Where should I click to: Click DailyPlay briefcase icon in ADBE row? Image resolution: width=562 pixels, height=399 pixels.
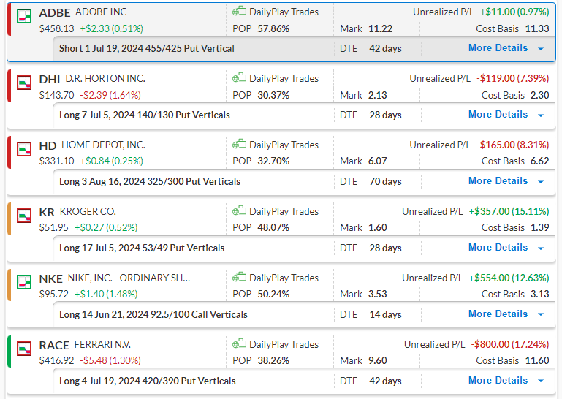coord(239,12)
